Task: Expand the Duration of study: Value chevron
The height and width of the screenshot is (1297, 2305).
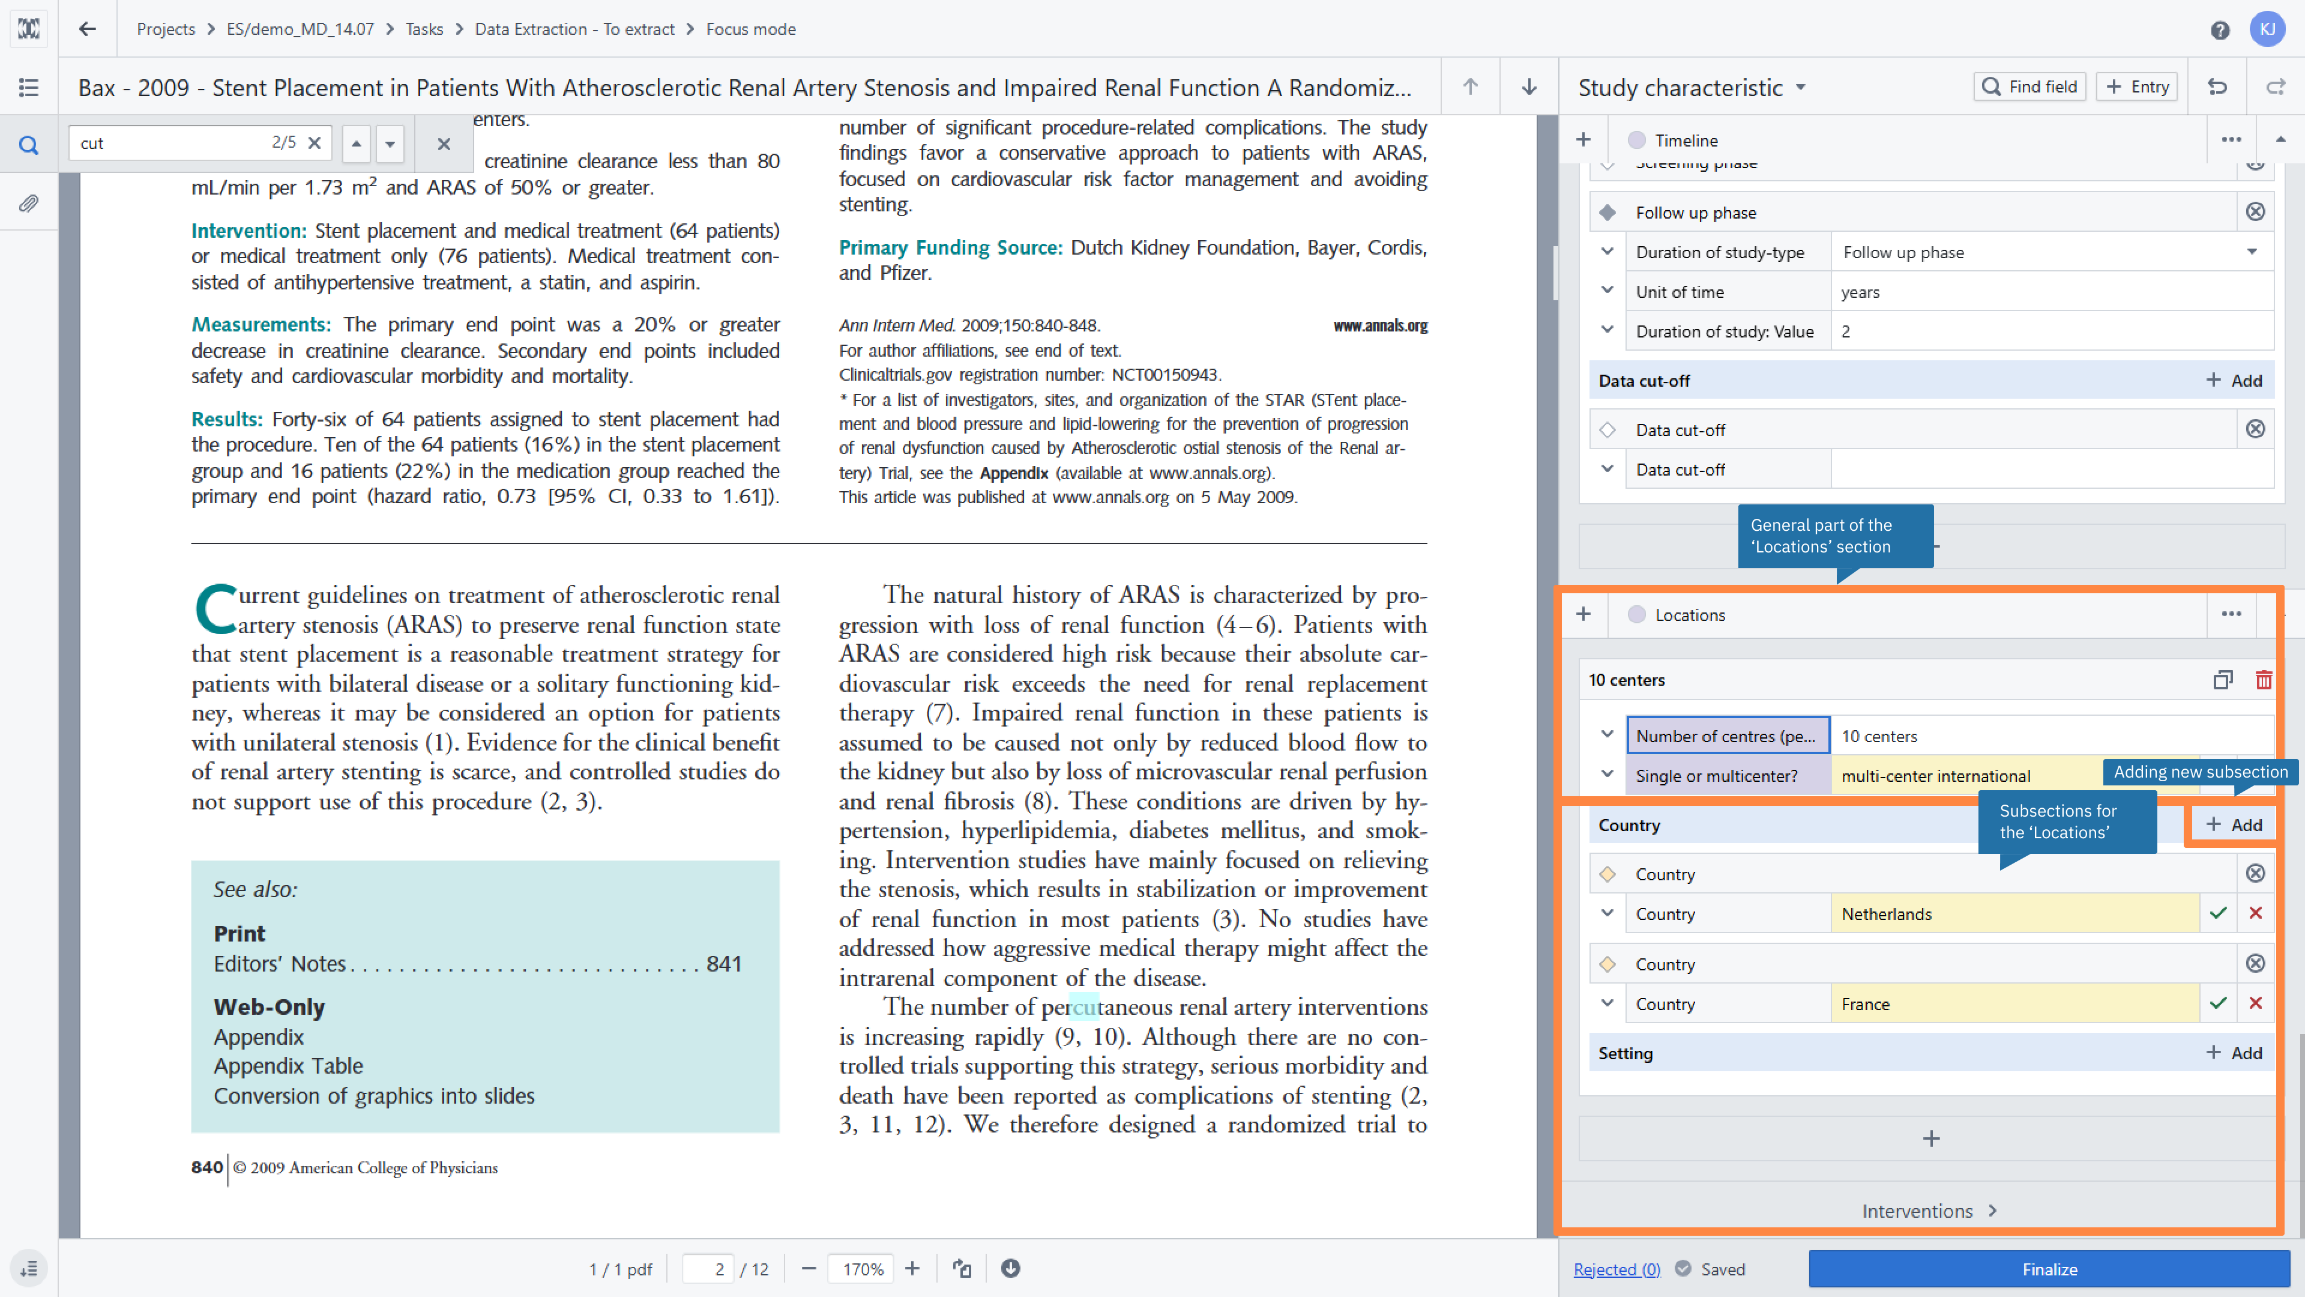Action: (1608, 330)
